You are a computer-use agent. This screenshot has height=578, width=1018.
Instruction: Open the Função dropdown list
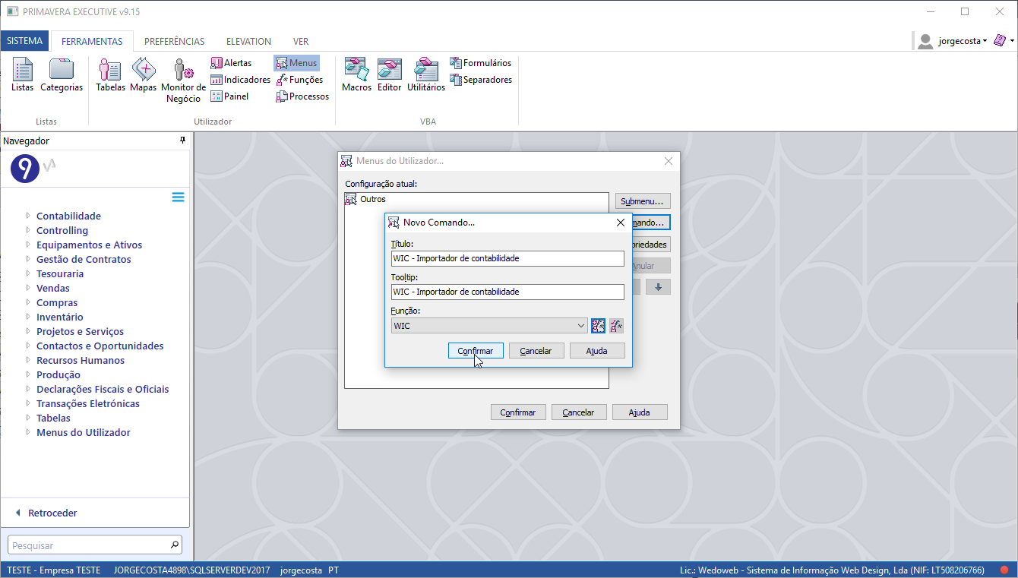pyautogui.click(x=581, y=326)
